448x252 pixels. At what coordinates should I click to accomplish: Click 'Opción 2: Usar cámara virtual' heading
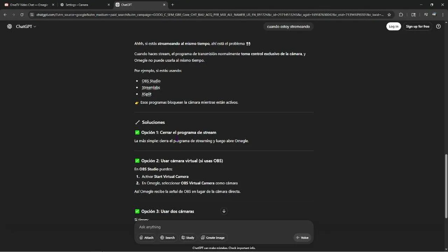179,161
